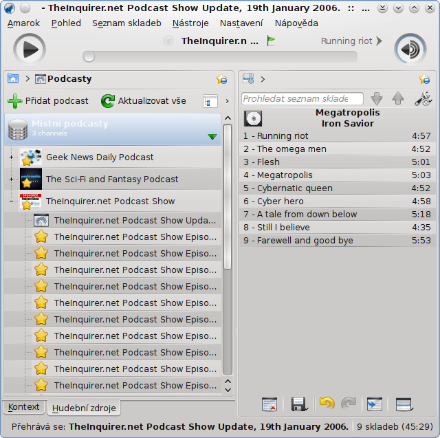This screenshot has height=438, width=440.
Task: Click playlist breadcrumb list icon
Action: click(x=248, y=79)
